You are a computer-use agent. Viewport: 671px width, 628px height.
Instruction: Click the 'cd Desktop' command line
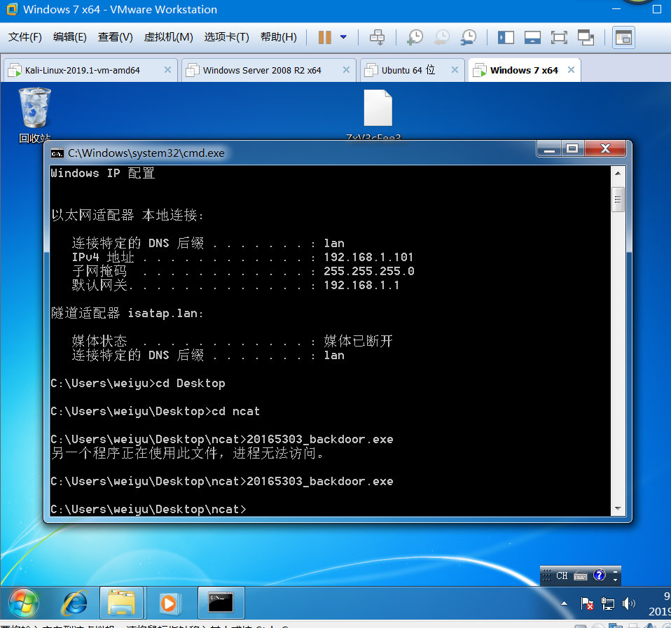[138, 383]
